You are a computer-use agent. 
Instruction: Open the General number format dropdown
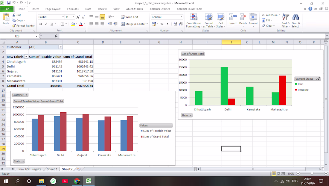pos(182,17)
